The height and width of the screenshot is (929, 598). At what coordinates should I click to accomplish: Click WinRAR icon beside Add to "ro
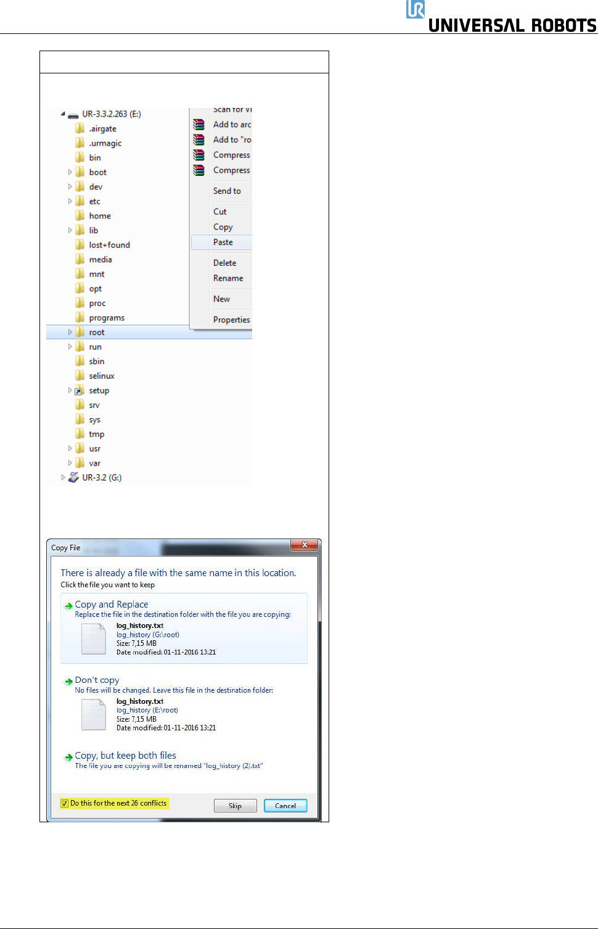click(x=199, y=139)
